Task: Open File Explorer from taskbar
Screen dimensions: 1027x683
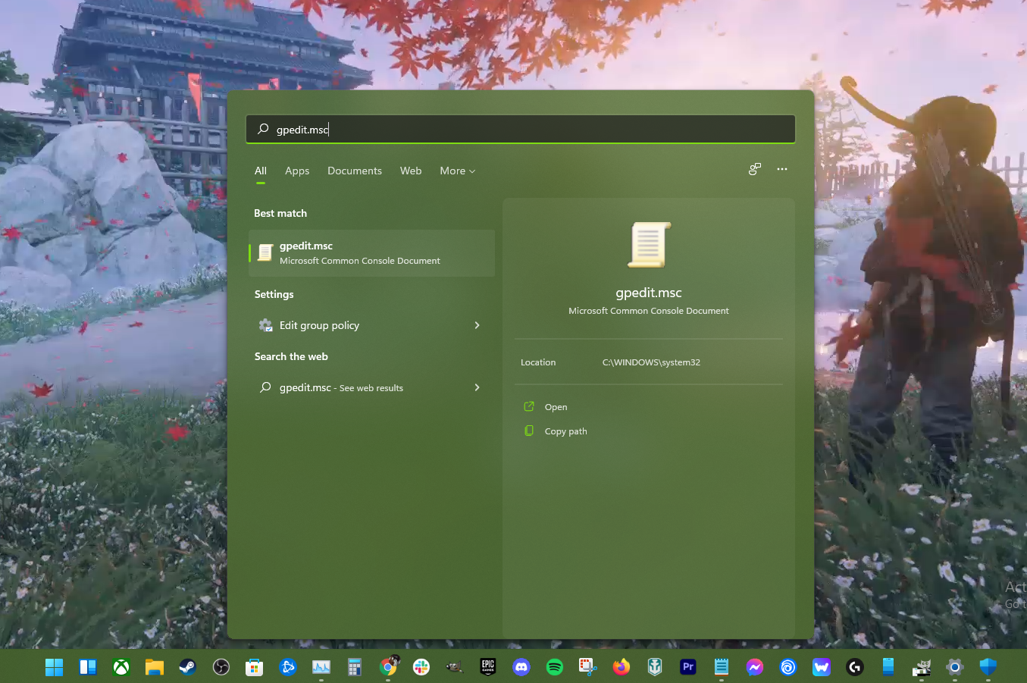Action: 155,667
